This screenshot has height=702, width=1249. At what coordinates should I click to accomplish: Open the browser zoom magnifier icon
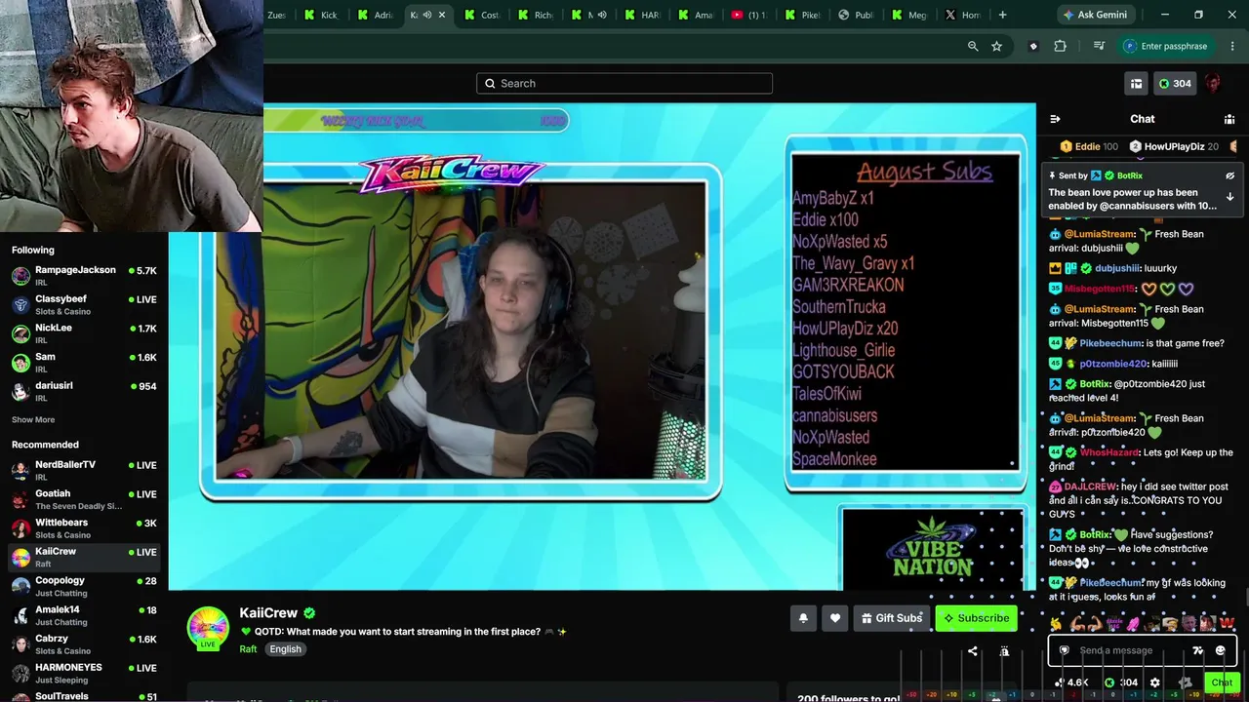973,46
